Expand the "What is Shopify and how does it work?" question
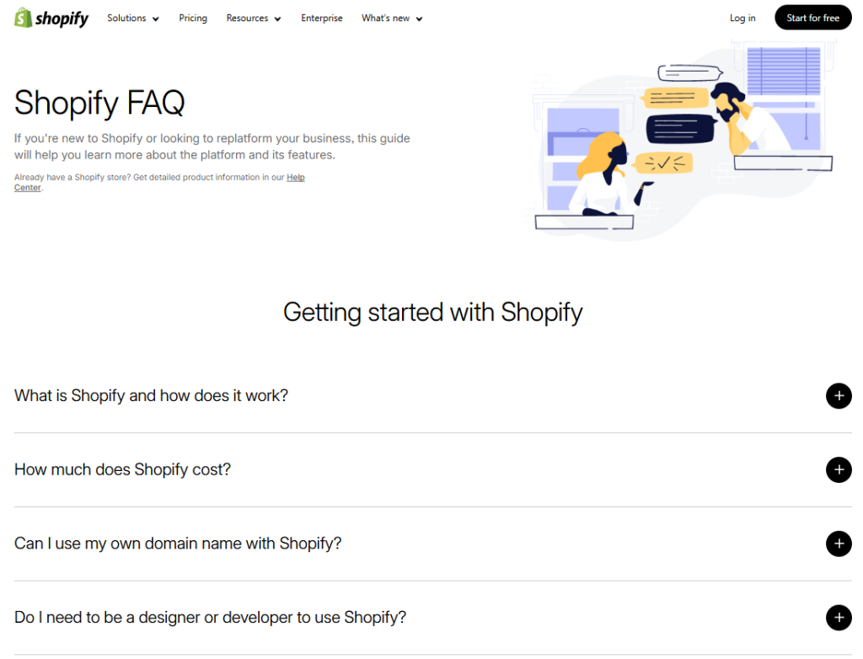 [151, 395]
